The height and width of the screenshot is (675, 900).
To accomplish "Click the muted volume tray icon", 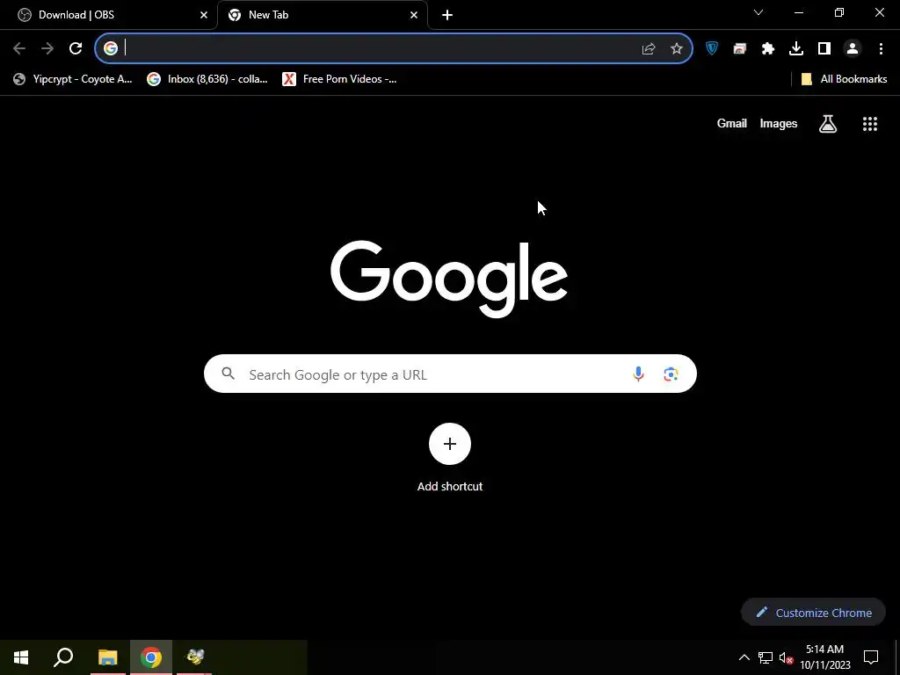I will coord(787,657).
